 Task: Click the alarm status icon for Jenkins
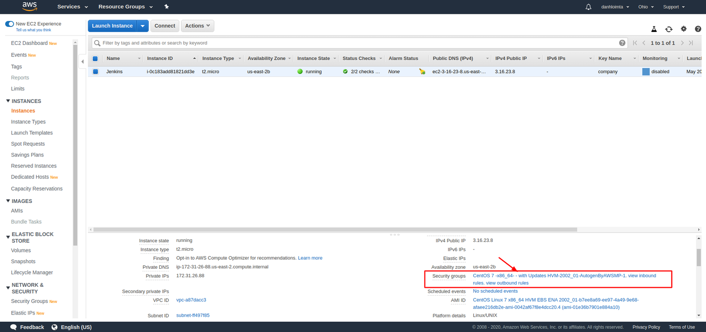[422, 71]
